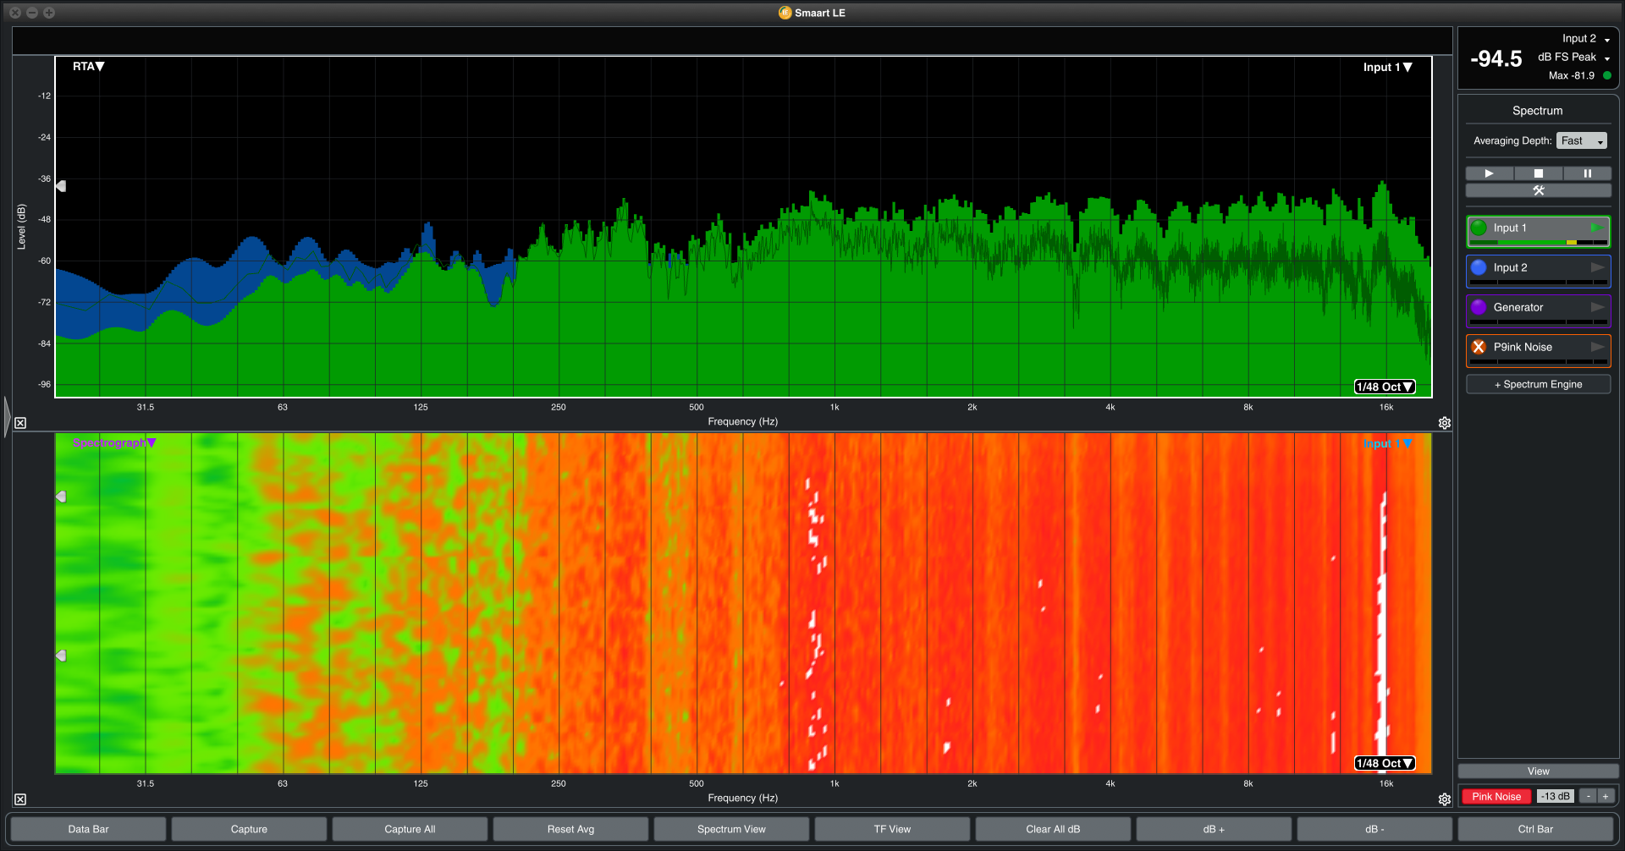Switch to TF View

coord(892,829)
